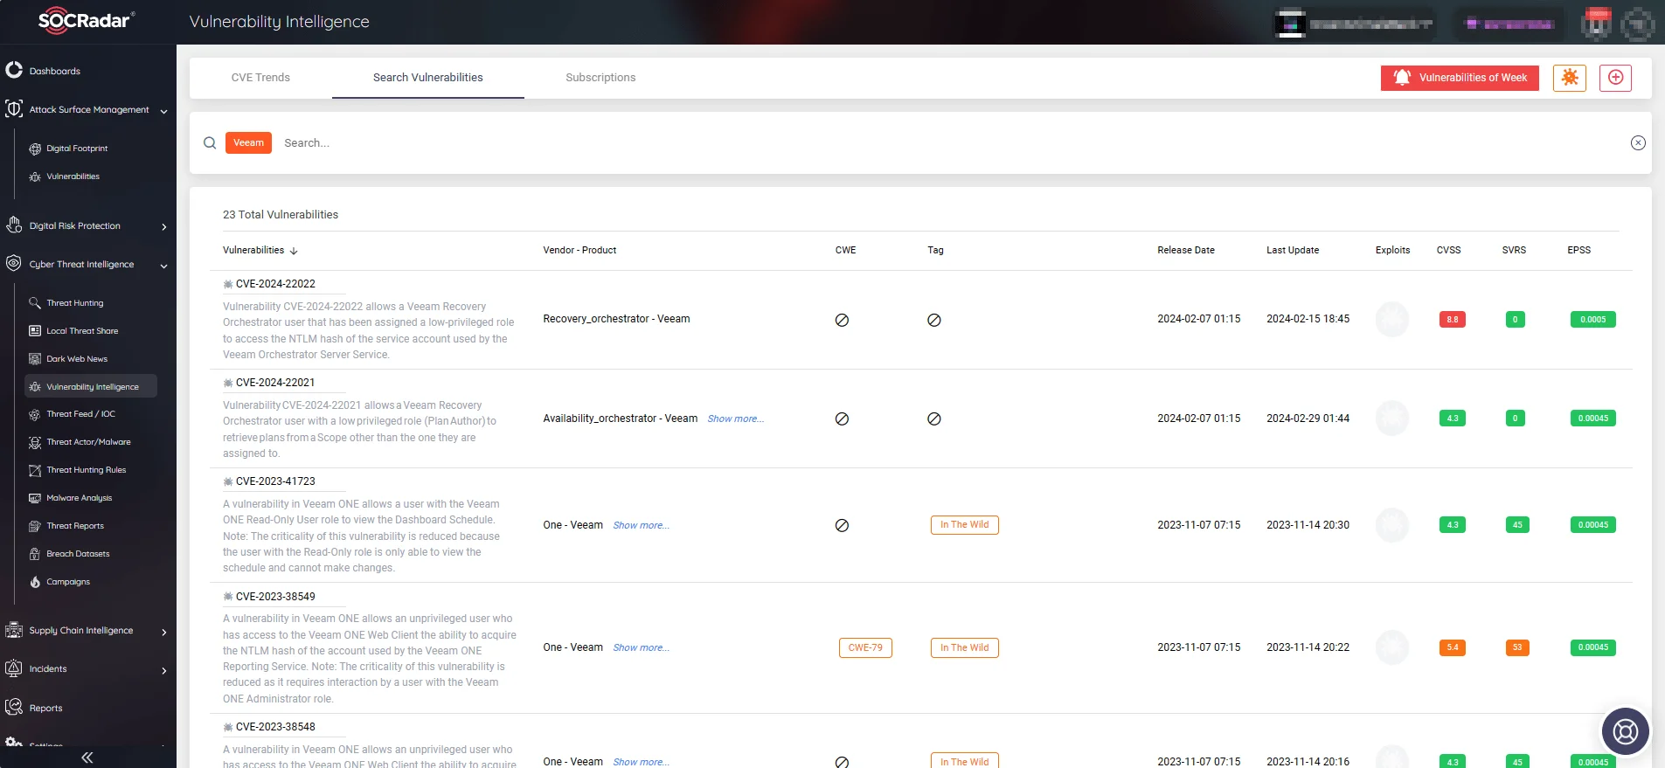Expand Digital Risk Protection menu
The image size is (1665, 768).
(164, 227)
